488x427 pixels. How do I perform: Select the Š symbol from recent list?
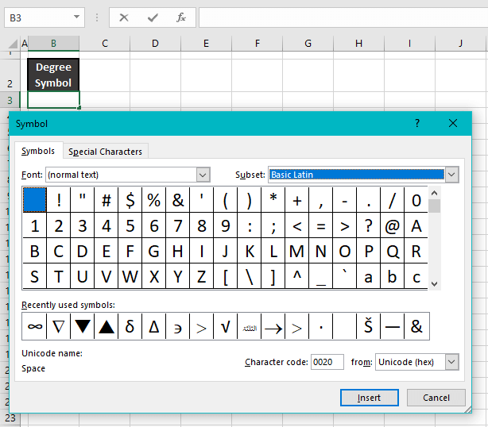pyautogui.click(x=368, y=326)
